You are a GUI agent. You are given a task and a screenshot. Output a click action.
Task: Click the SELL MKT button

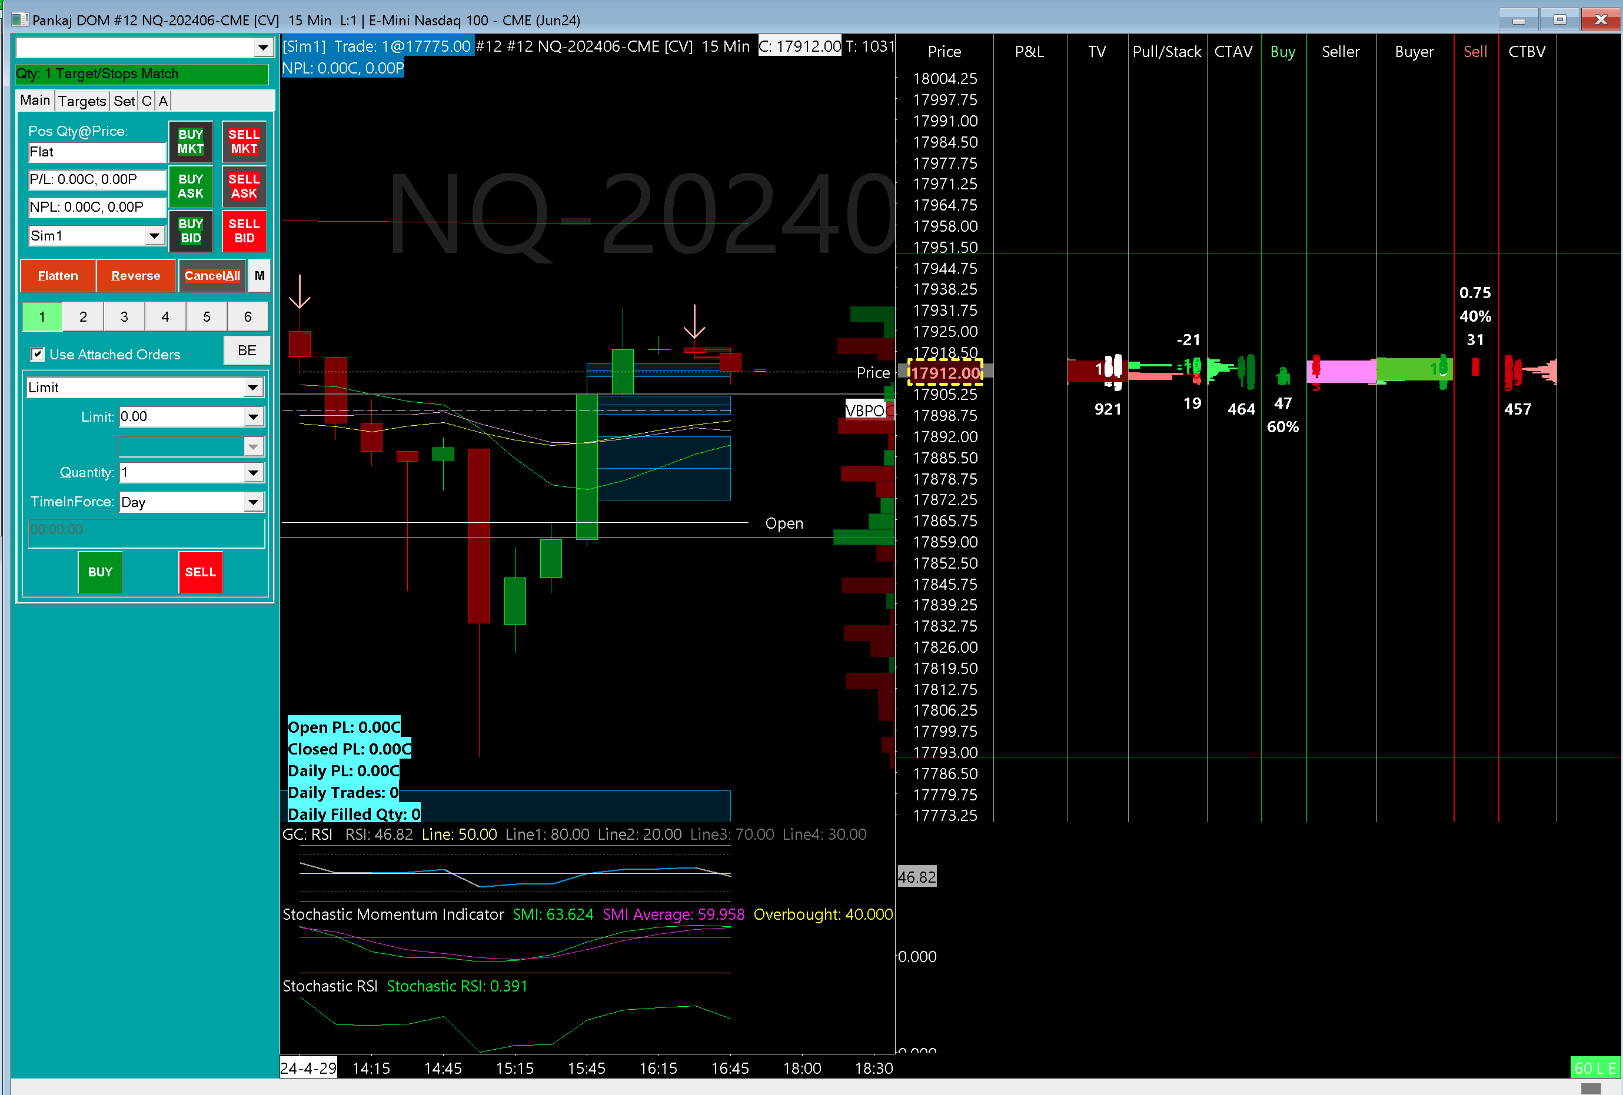click(244, 142)
